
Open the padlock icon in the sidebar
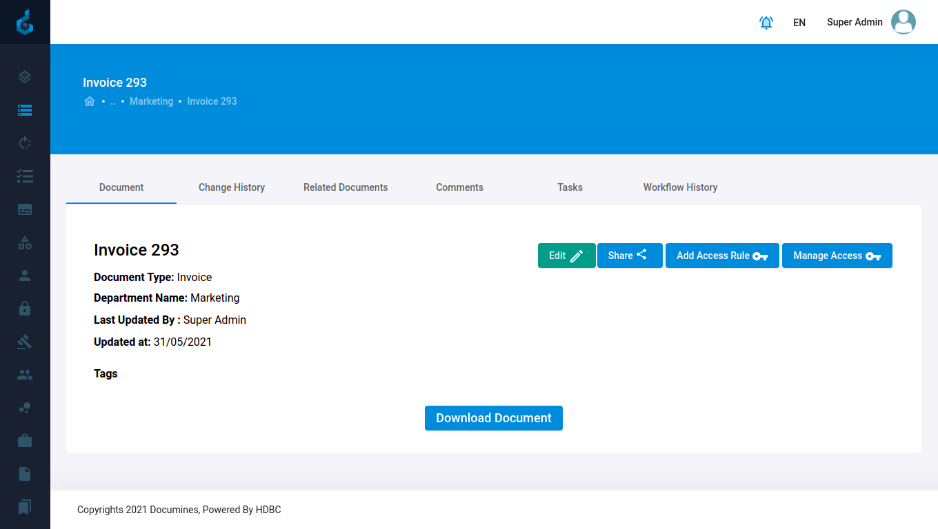point(25,309)
